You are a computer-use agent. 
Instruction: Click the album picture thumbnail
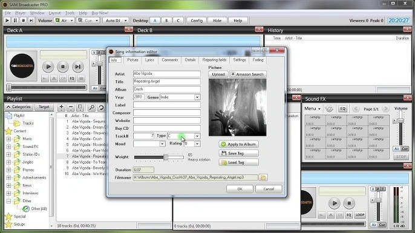tap(238, 107)
